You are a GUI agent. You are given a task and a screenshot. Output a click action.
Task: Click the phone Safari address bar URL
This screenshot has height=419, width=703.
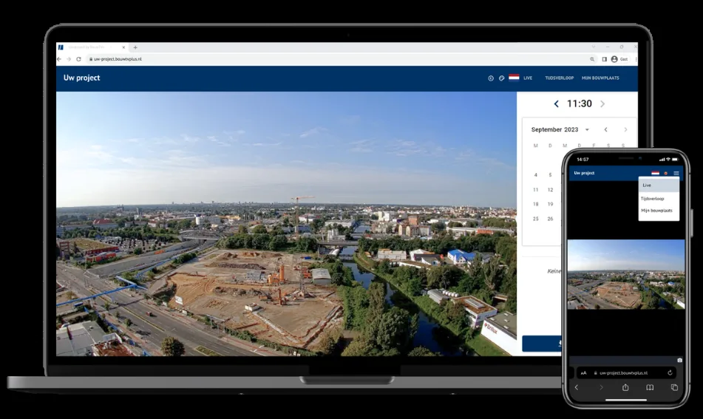624,373
